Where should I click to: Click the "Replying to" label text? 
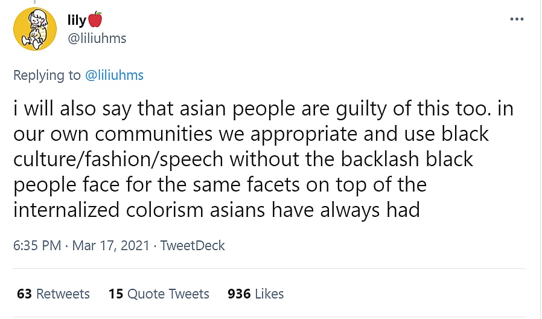(46, 75)
